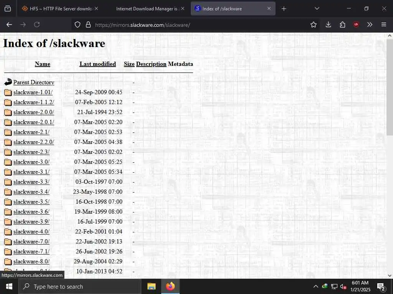Open slackware-3.0/ directory

31,162
